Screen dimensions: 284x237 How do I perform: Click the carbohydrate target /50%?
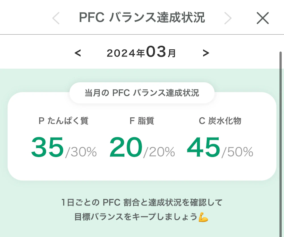coord(237,152)
